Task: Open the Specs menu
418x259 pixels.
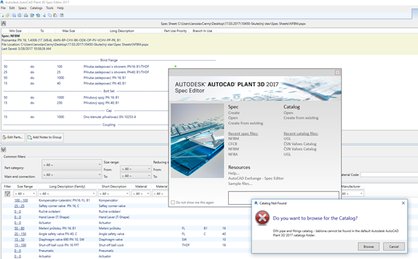Action: tap(22, 8)
